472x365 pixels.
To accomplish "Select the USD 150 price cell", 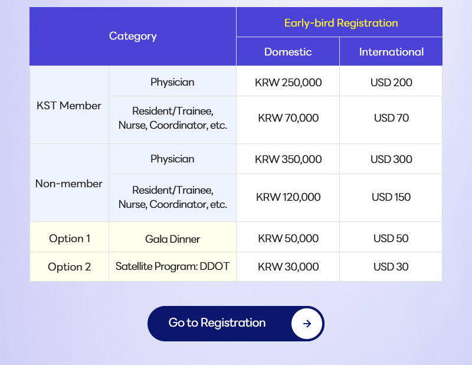I will tap(391, 197).
